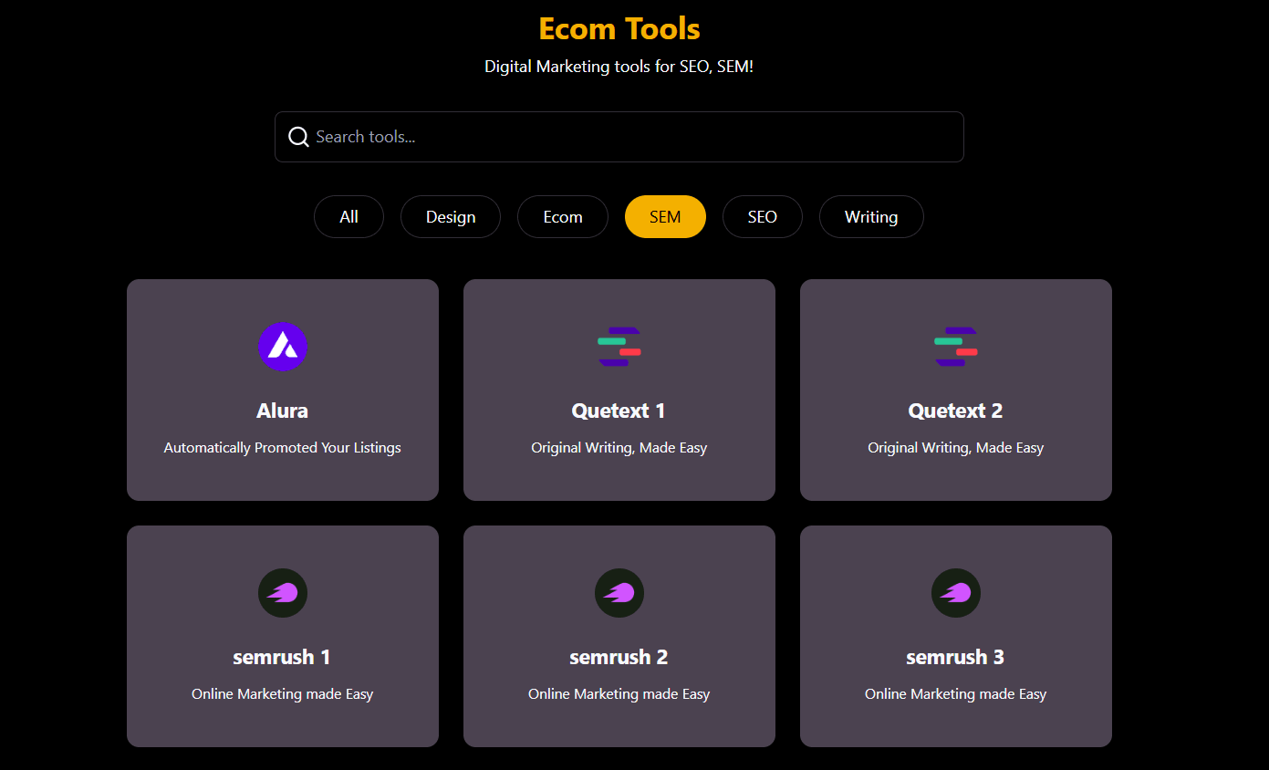The height and width of the screenshot is (770, 1269).
Task: Click the magnifier icon in search bar
Action: [x=298, y=137]
